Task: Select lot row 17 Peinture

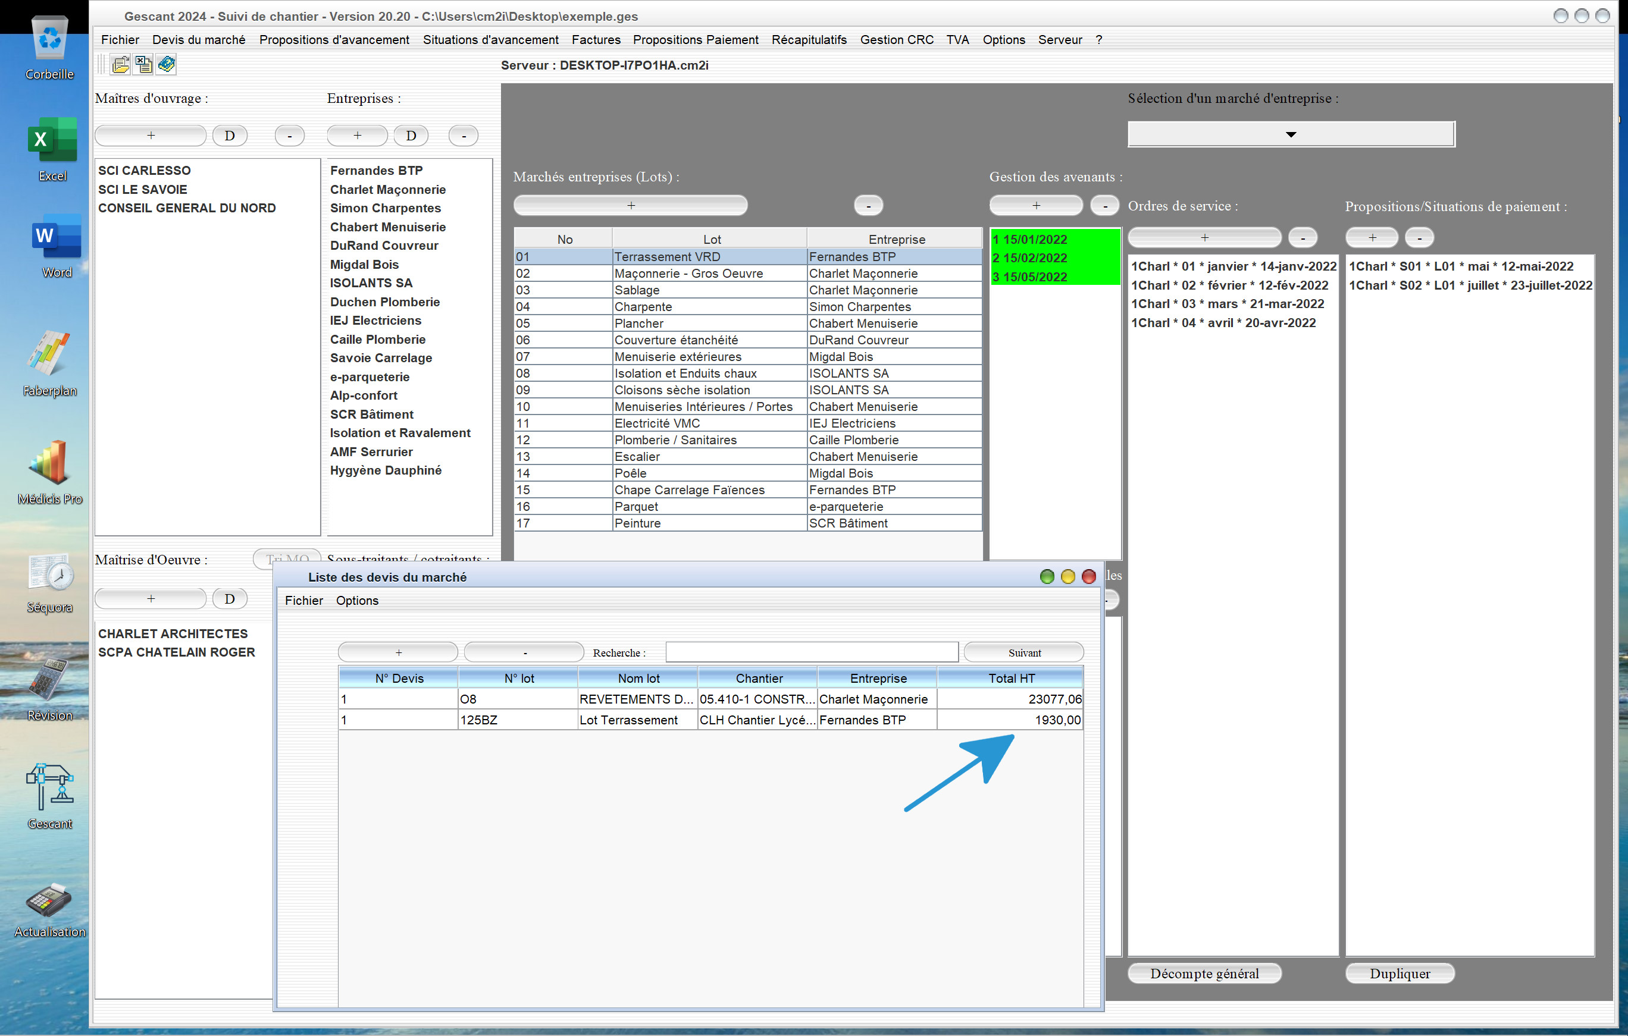Action: (748, 523)
